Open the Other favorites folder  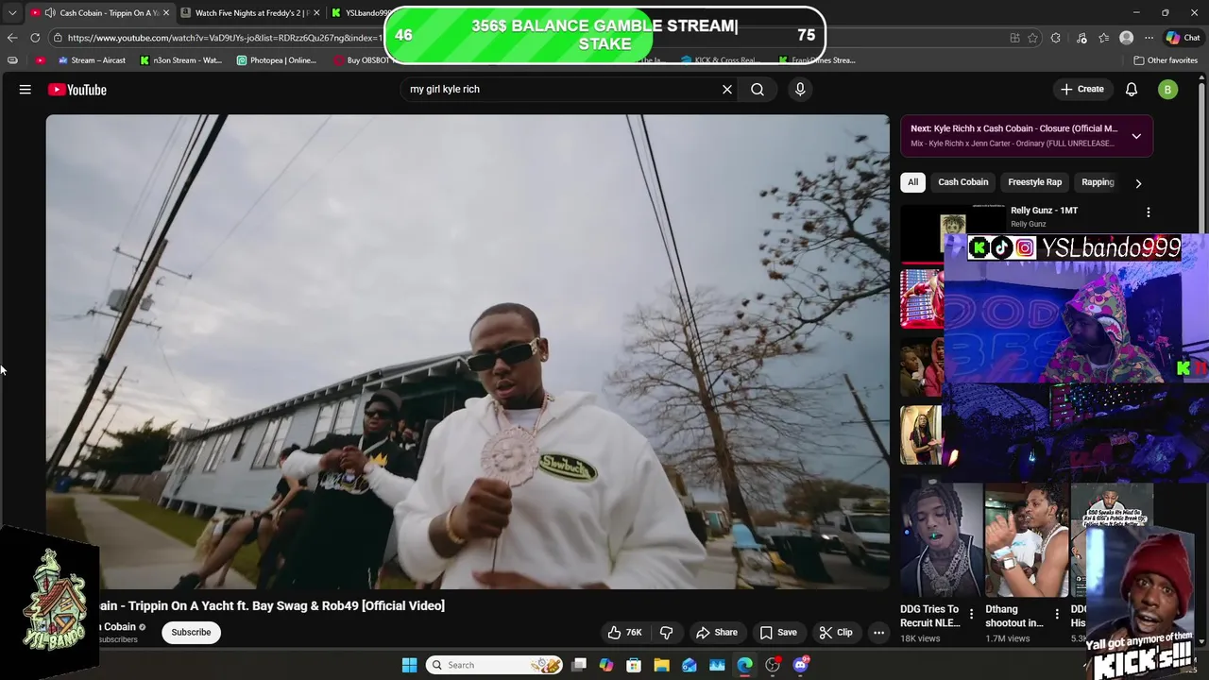tap(1166, 60)
